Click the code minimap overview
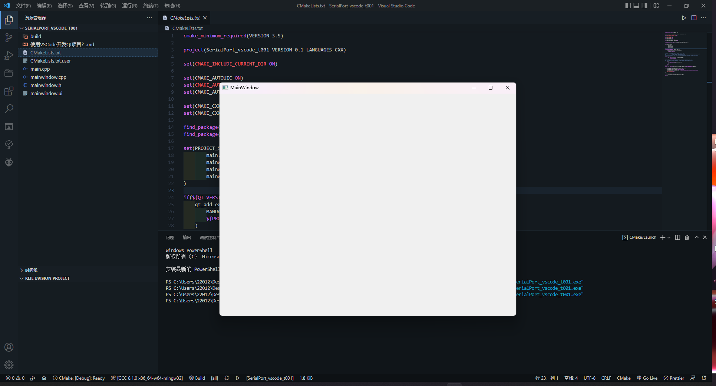 coord(685,54)
